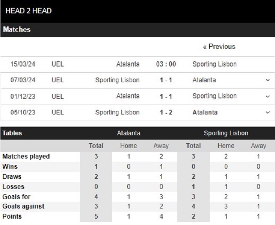Click Sporting Lisbon's Away column header
Viewport: 275px width, 225px height.
tap(258, 146)
